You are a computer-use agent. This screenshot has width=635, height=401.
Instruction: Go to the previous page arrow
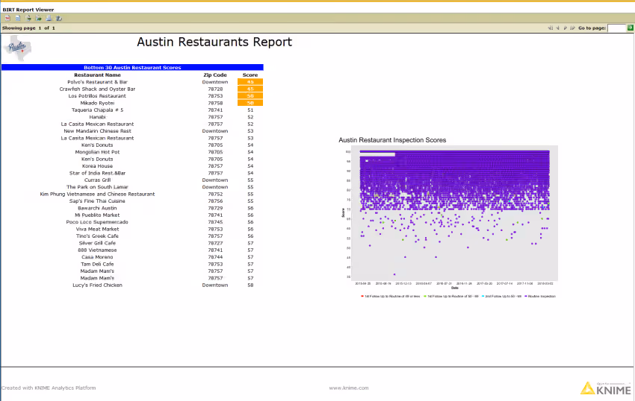click(557, 28)
